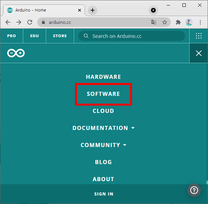Bookmark this page with the star

[x=164, y=22]
